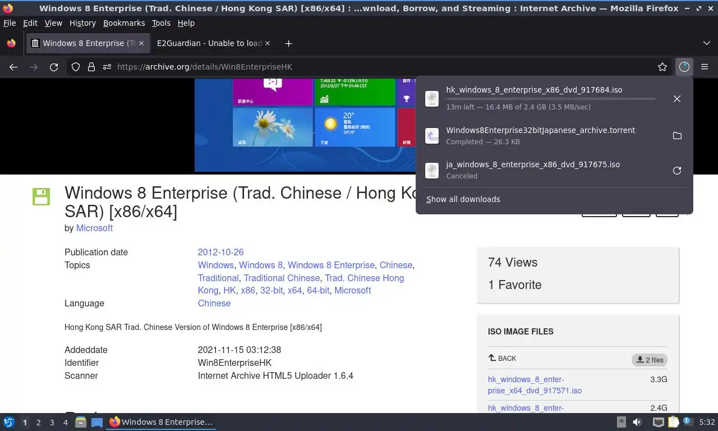Open Firefox View pinned icon

coord(11,43)
